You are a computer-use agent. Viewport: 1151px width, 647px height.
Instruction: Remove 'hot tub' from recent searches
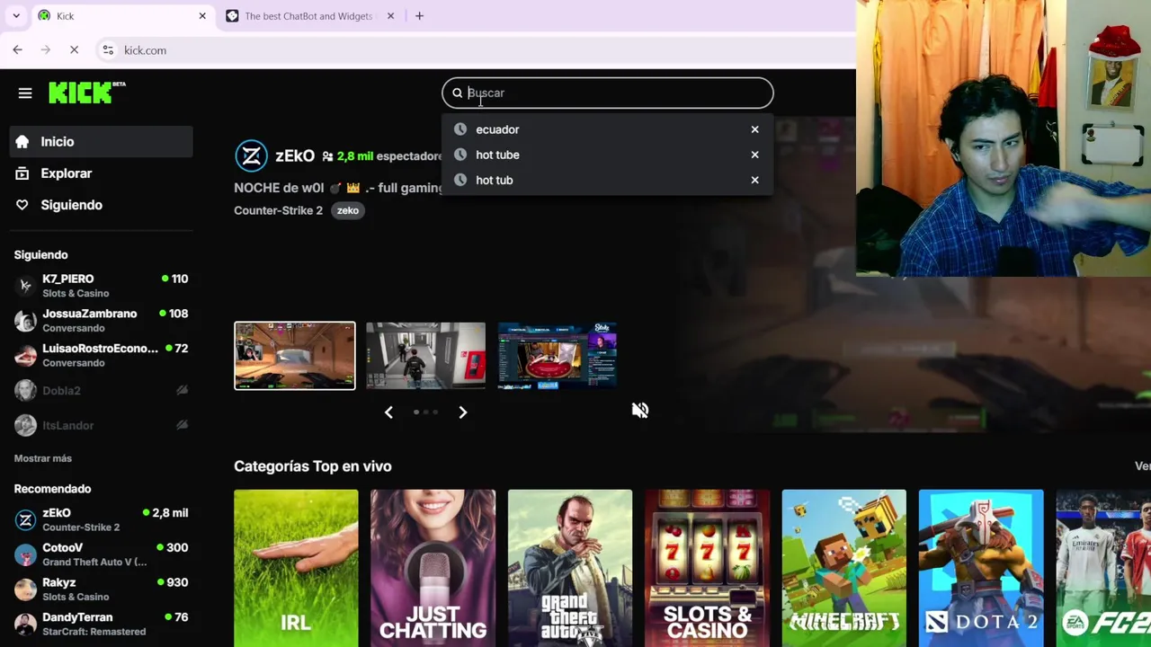(754, 180)
